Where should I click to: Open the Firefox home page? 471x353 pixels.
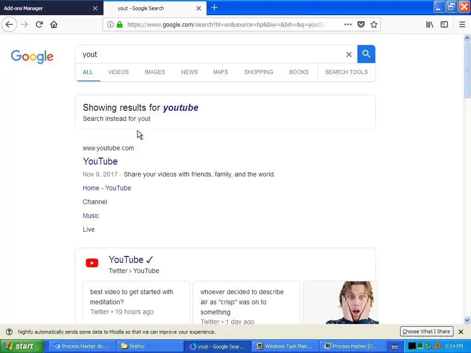54,24
